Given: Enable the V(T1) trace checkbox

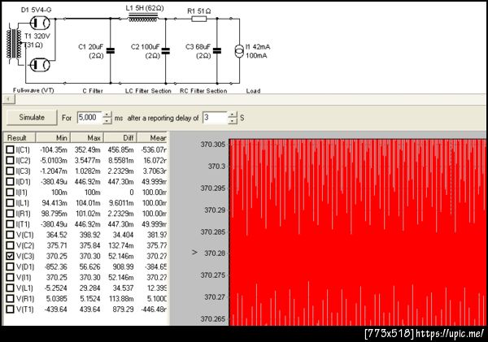Looking at the screenshot, I should click(x=11, y=309).
